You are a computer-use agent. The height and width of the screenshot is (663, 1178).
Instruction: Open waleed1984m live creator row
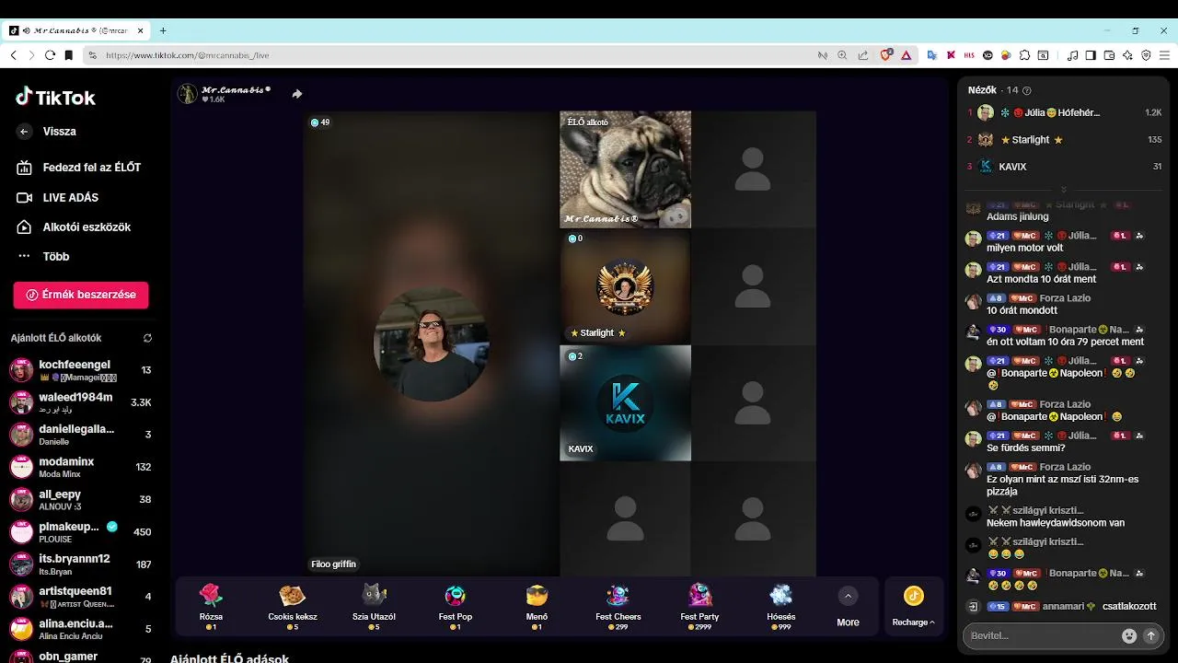coord(81,402)
